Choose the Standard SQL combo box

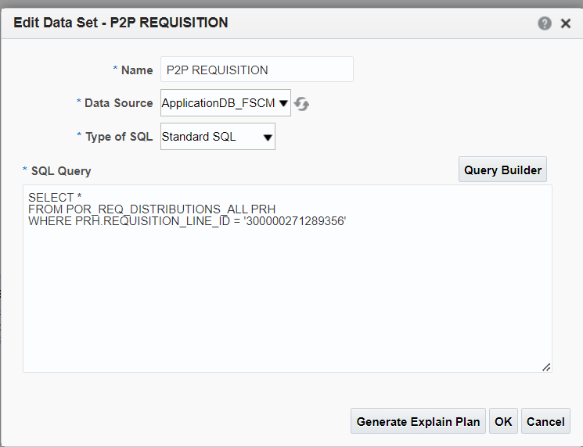218,137
